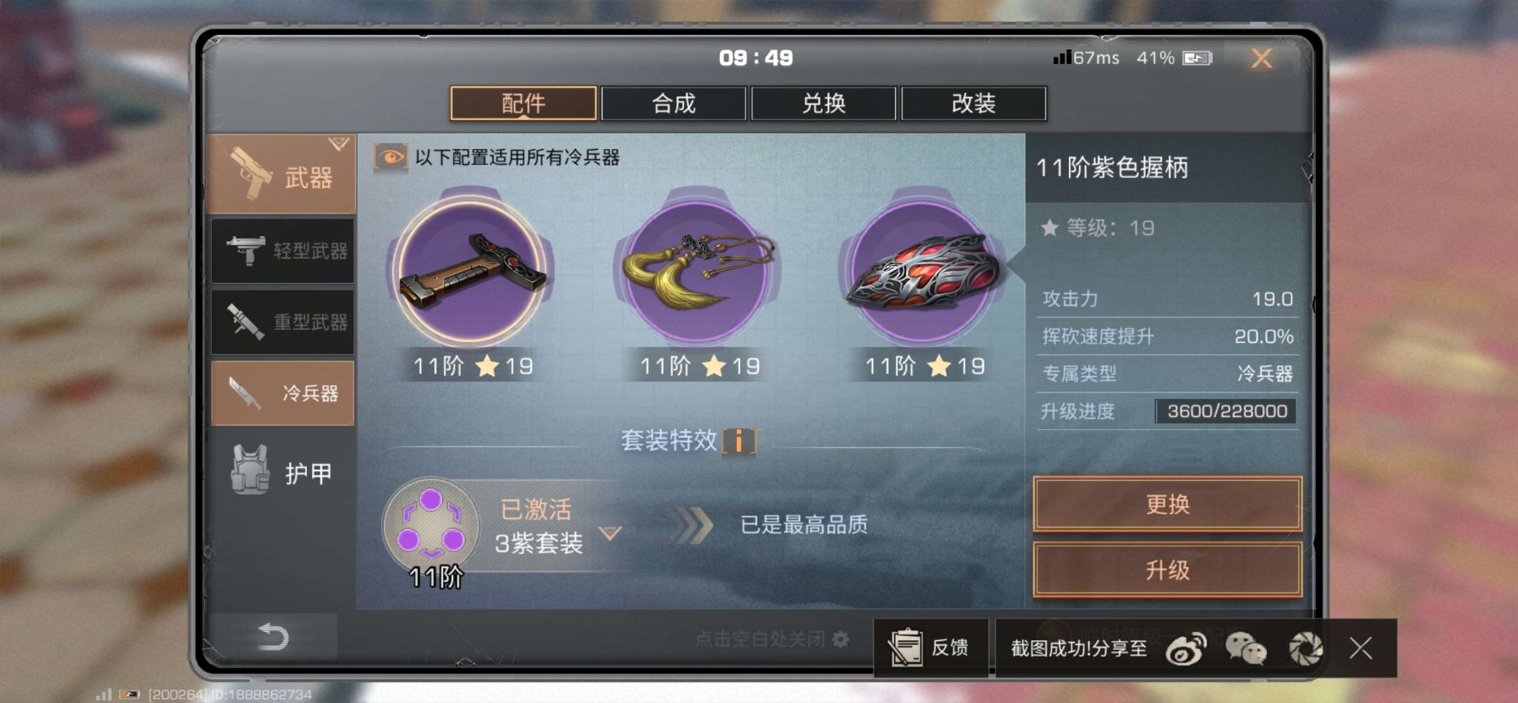The width and height of the screenshot is (1518, 703).
Task: Click the 升级进度 3600/228000 progress bar
Action: coord(1226,411)
